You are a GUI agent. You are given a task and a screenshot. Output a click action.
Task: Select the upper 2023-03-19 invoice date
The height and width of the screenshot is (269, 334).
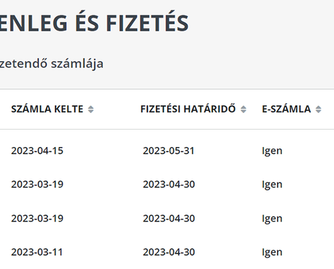(37, 185)
